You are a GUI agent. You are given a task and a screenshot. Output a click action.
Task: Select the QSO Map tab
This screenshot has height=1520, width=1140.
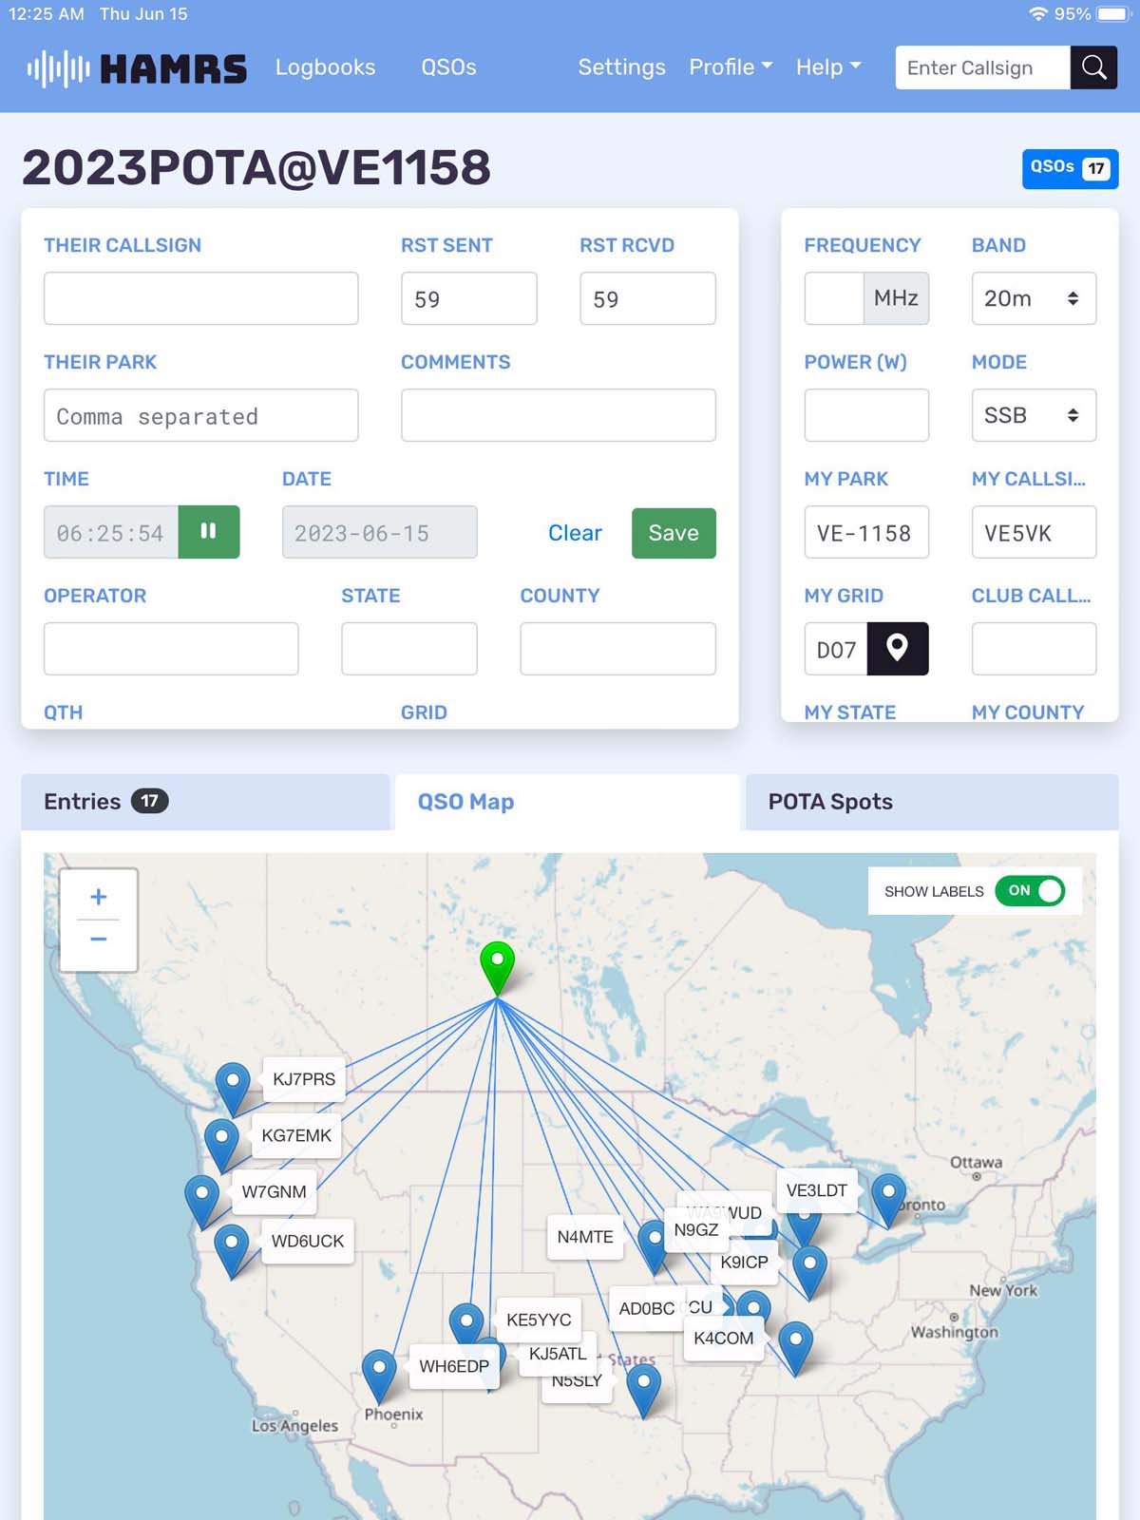[567, 802]
